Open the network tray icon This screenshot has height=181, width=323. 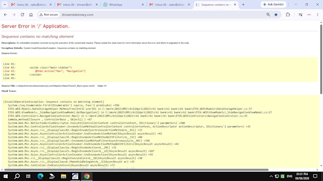click(x=277, y=176)
